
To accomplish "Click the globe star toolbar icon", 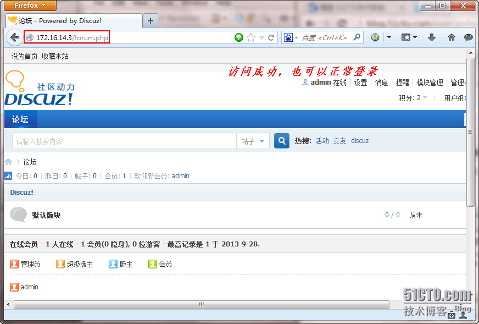I will pyautogui.click(x=375, y=37).
